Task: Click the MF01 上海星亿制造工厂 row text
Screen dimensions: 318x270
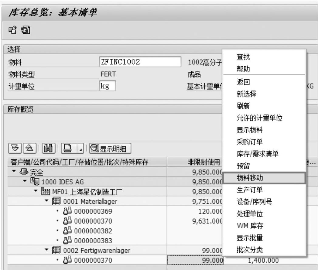Action: tap(87, 192)
